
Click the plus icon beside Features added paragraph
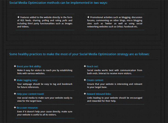click(x=18, y=17)
